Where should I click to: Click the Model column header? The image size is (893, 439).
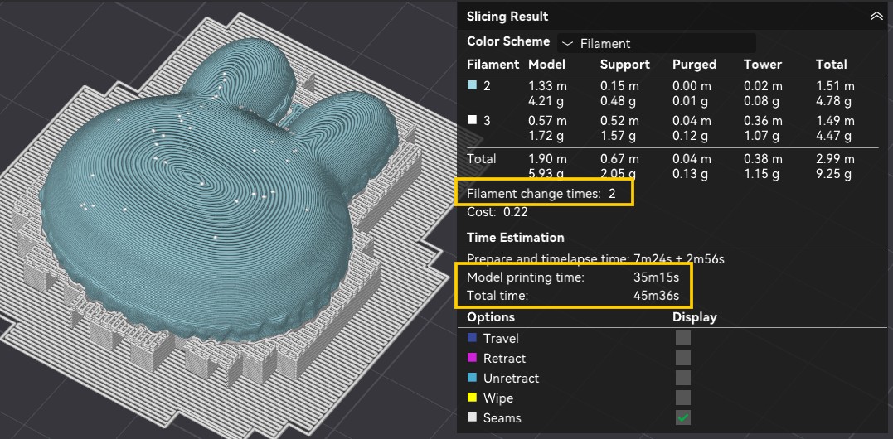pyautogui.click(x=546, y=65)
